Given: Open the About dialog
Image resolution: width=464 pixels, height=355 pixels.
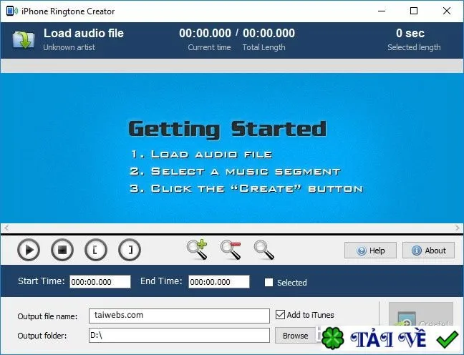Looking at the screenshot, I should click(x=428, y=251).
